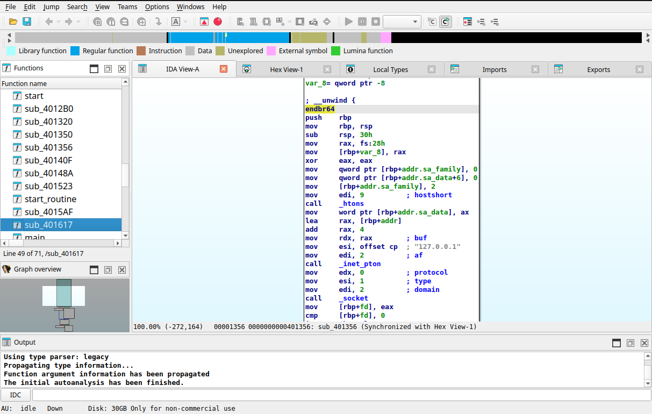This screenshot has width=652, height=414.
Task: Click the second-to-last toolbar list icon
Action: pyautogui.click(x=481, y=22)
